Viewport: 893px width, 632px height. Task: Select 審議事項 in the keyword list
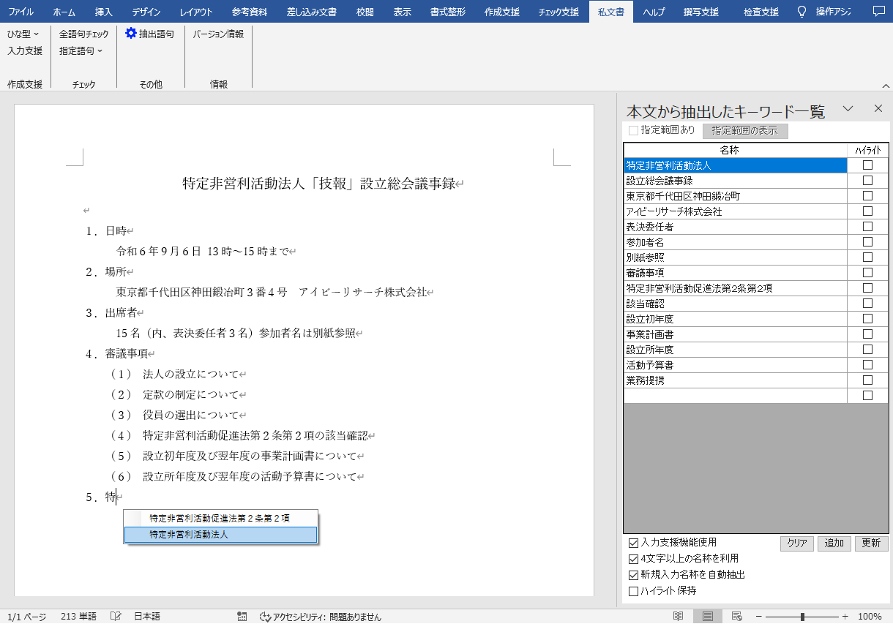click(736, 273)
